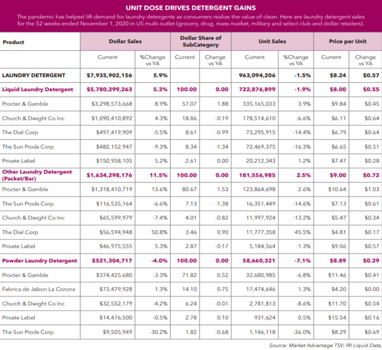
Task: Click the '$1,634,298,176' dollar sales value
Action: pyautogui.click(x=110, y=175)
